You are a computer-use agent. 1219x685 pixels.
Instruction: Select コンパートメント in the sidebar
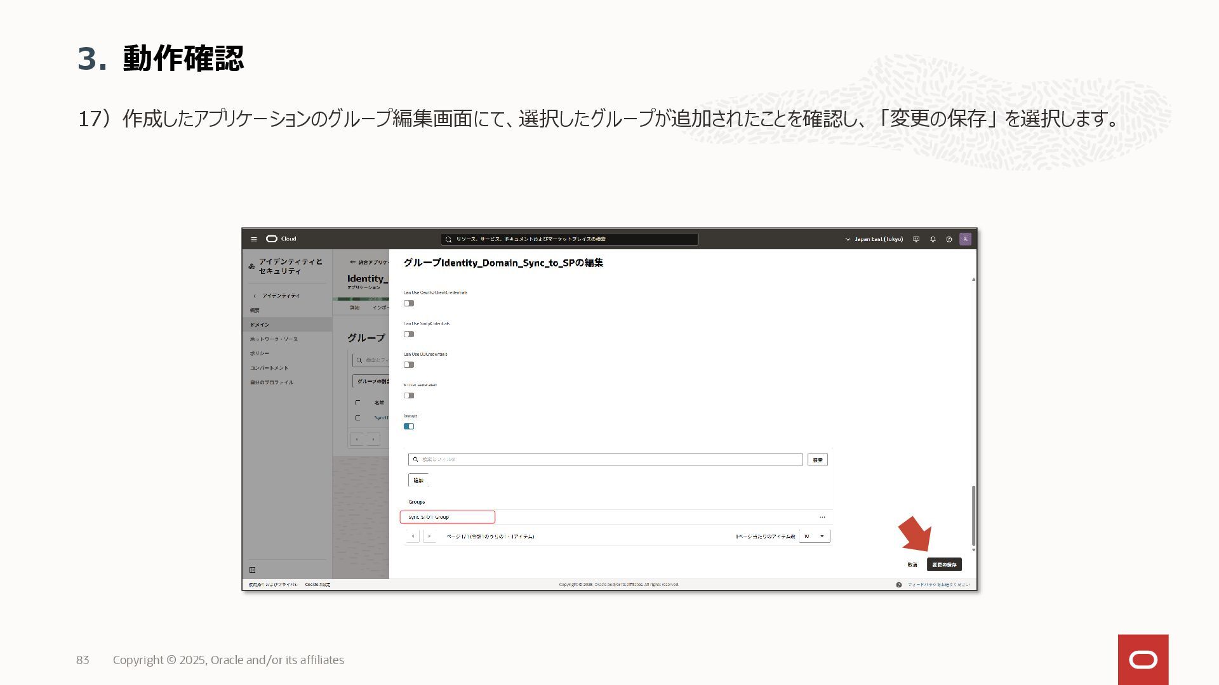click(269, 368)
